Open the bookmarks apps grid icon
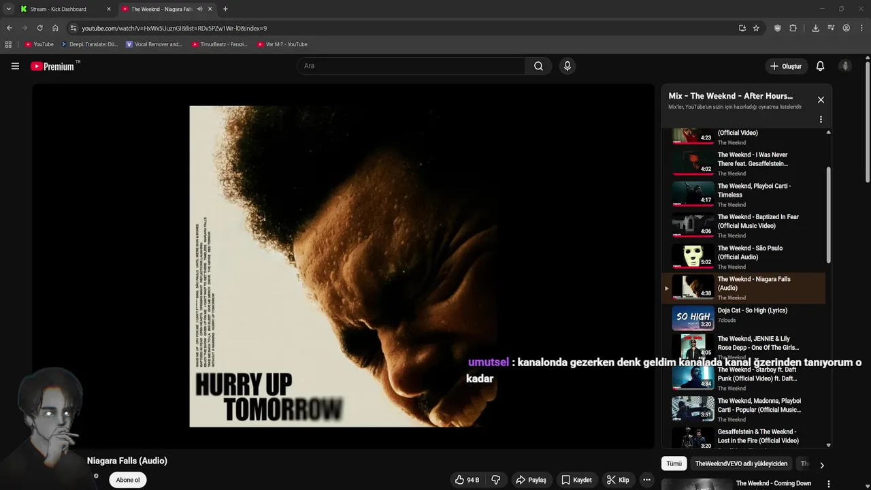Screen dimensions: 871x490 [8, 44]
